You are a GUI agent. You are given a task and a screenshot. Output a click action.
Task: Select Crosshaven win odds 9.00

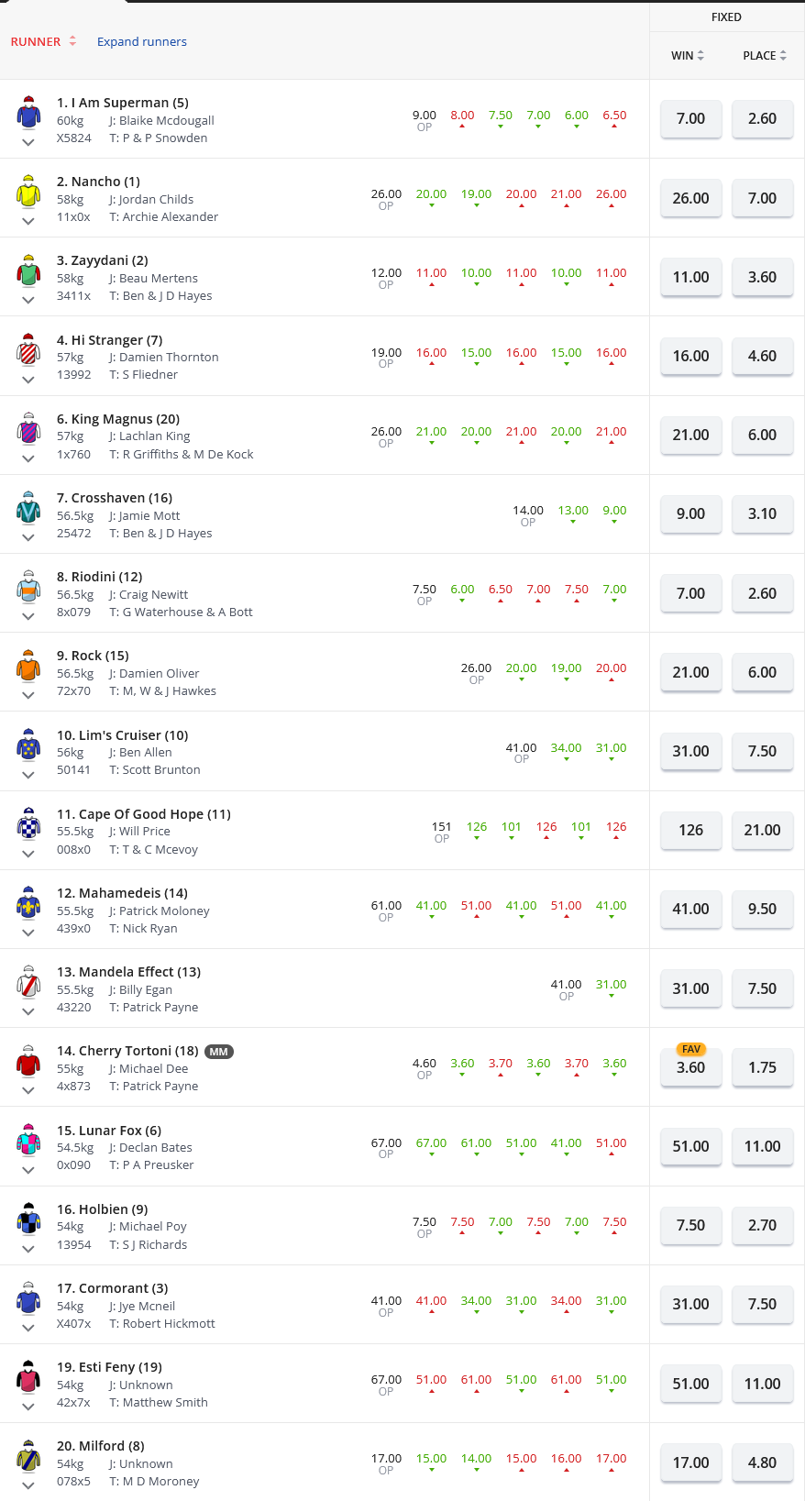pyautogui.click(x=690, y=514)
